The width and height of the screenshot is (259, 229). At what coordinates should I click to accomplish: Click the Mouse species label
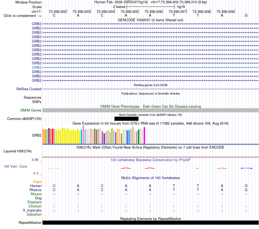coord(36,194)
